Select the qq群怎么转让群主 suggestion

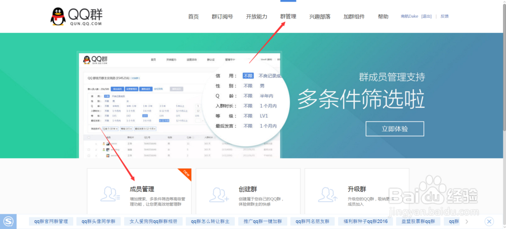(210, 221)
